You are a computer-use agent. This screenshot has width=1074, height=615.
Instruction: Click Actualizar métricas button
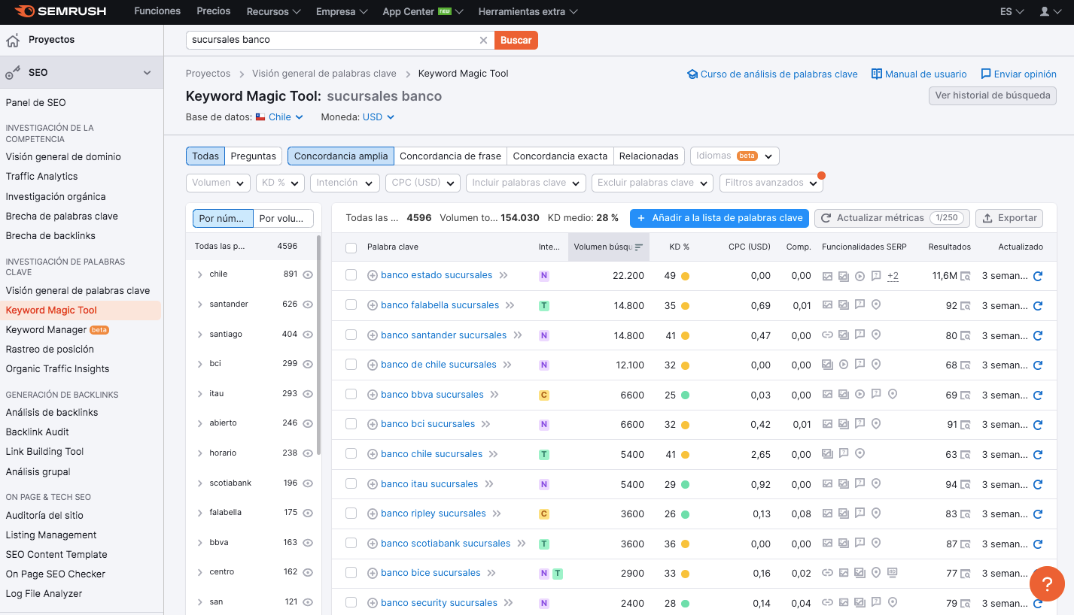coord(892,218)
